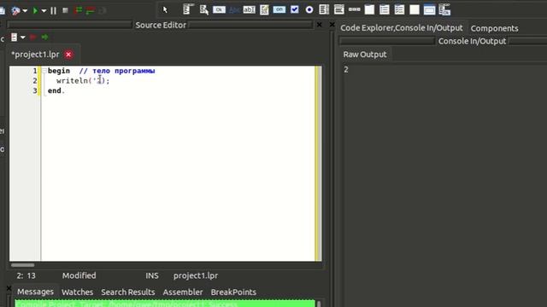Open the Assembler tab
This screenshot has width=547, height=307.
click(183, 292)
